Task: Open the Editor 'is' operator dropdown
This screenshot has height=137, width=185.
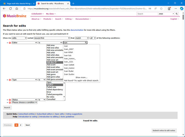Action: [x=50, y=42]
